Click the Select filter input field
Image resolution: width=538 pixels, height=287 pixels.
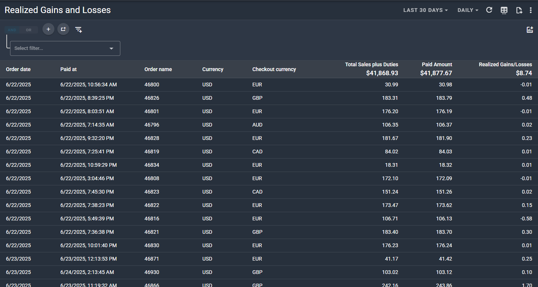tap(60, 48)
